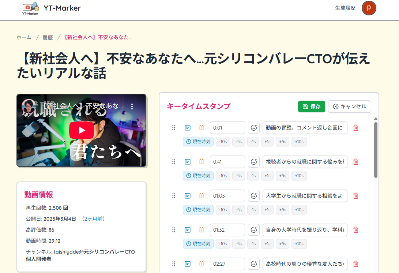Click the play icon for the 0:01 timestamp
The image size is (399, 273).
(187, 128)
